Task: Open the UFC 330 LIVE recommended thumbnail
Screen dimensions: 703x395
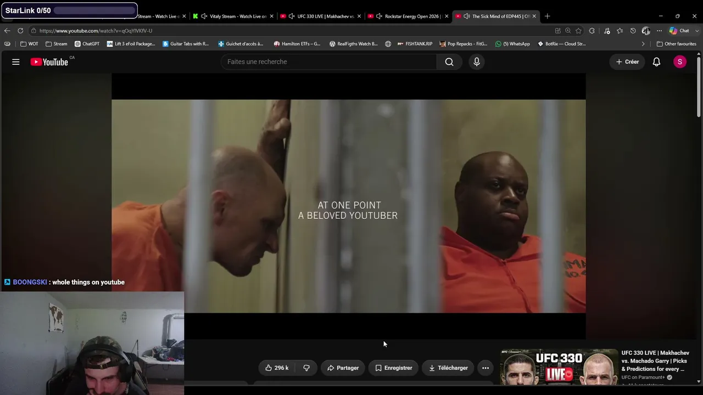Action: click(x=559, y=367)
